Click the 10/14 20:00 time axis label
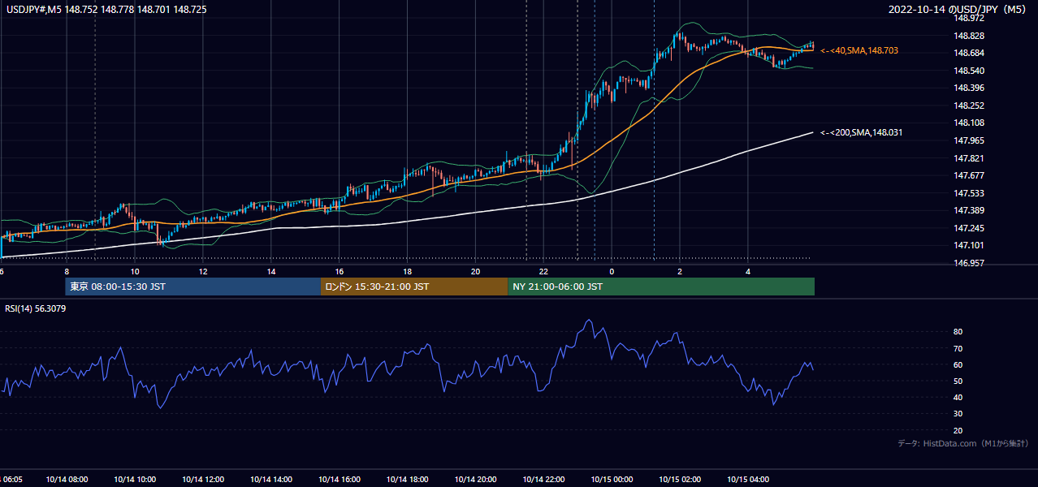Screen dimensions: 1038x487 pos(475,480)
